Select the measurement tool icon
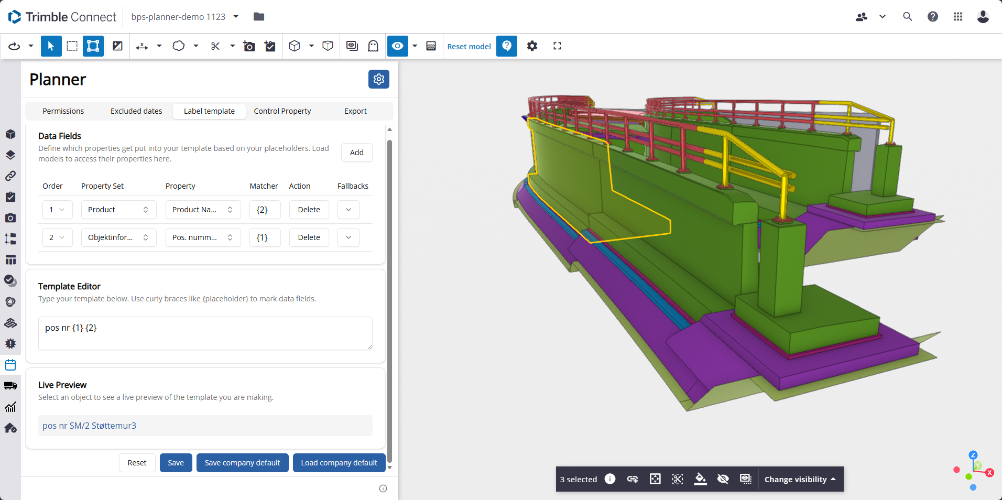1002x500 pixels. coord(141,46)
